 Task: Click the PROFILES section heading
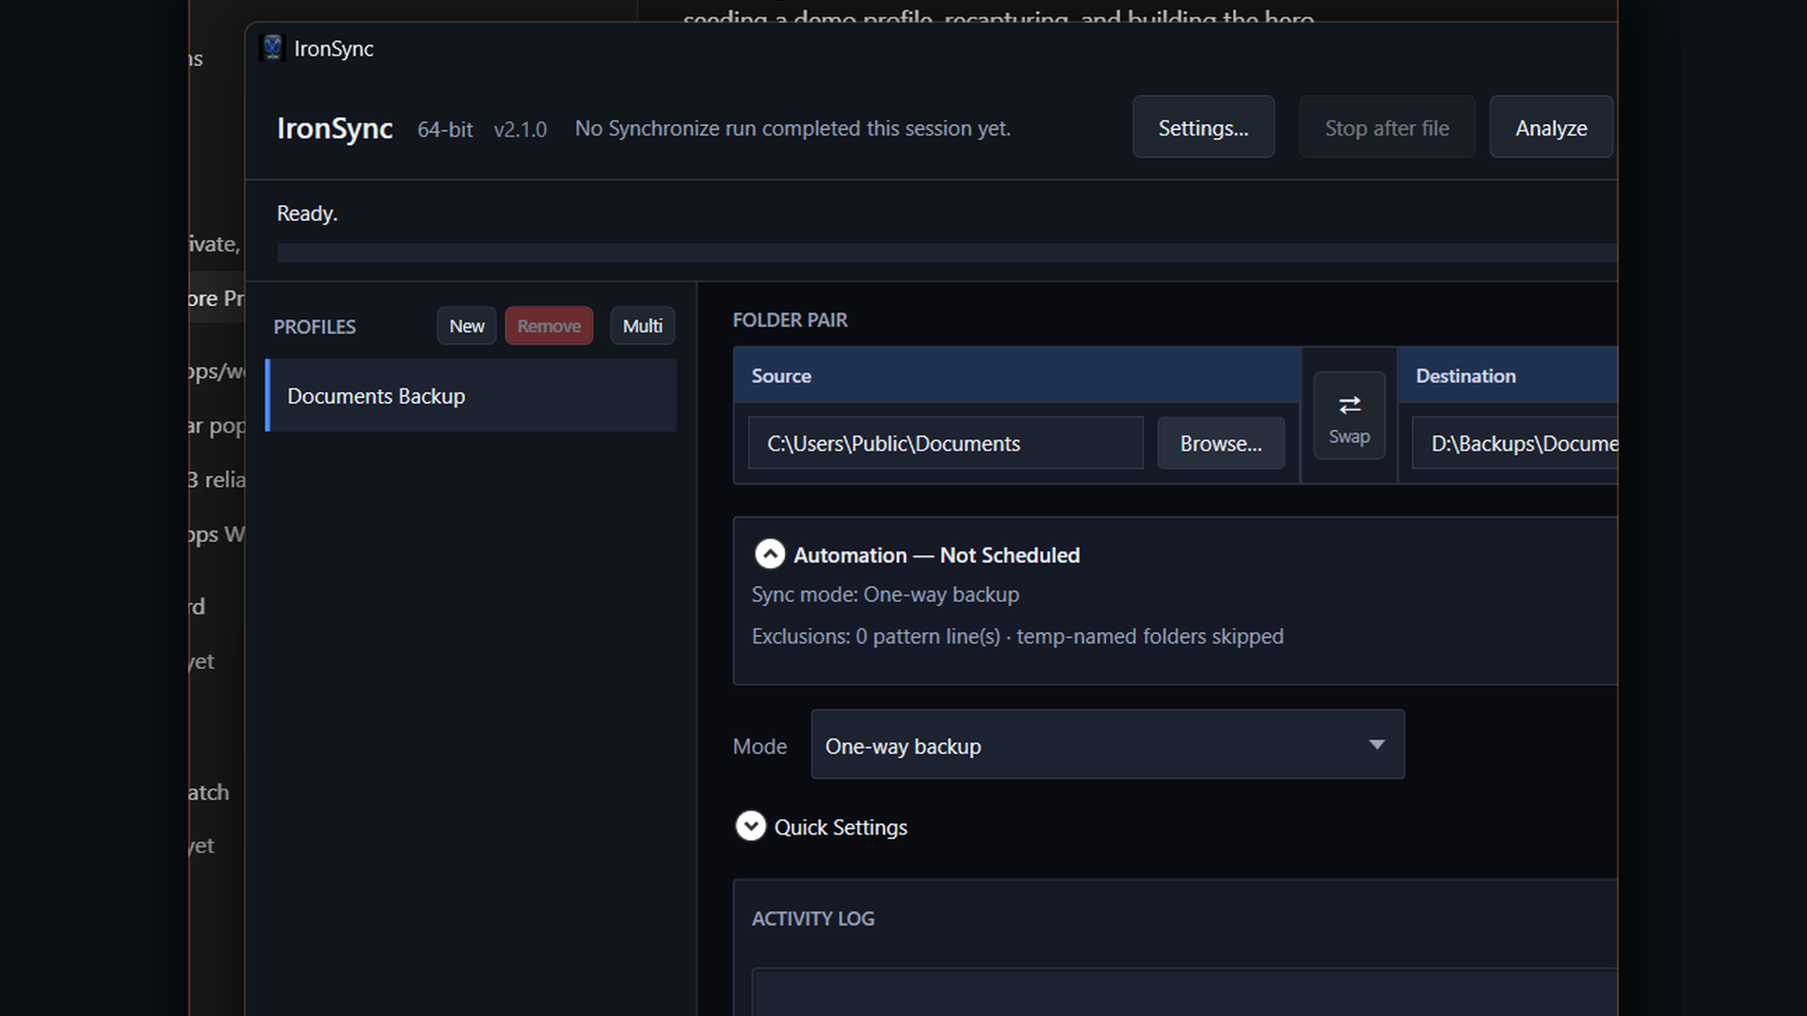pos(314,326)
